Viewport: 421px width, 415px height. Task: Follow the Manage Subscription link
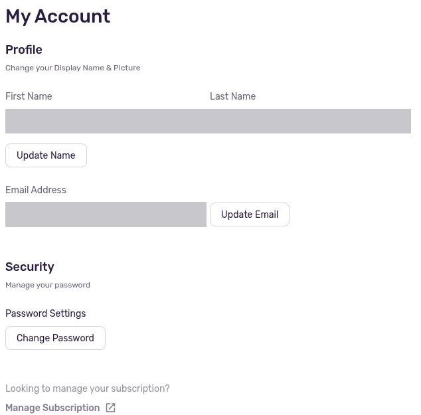point(52,408)
